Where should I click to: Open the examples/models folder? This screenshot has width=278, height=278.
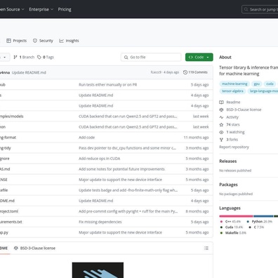(12, 117)
